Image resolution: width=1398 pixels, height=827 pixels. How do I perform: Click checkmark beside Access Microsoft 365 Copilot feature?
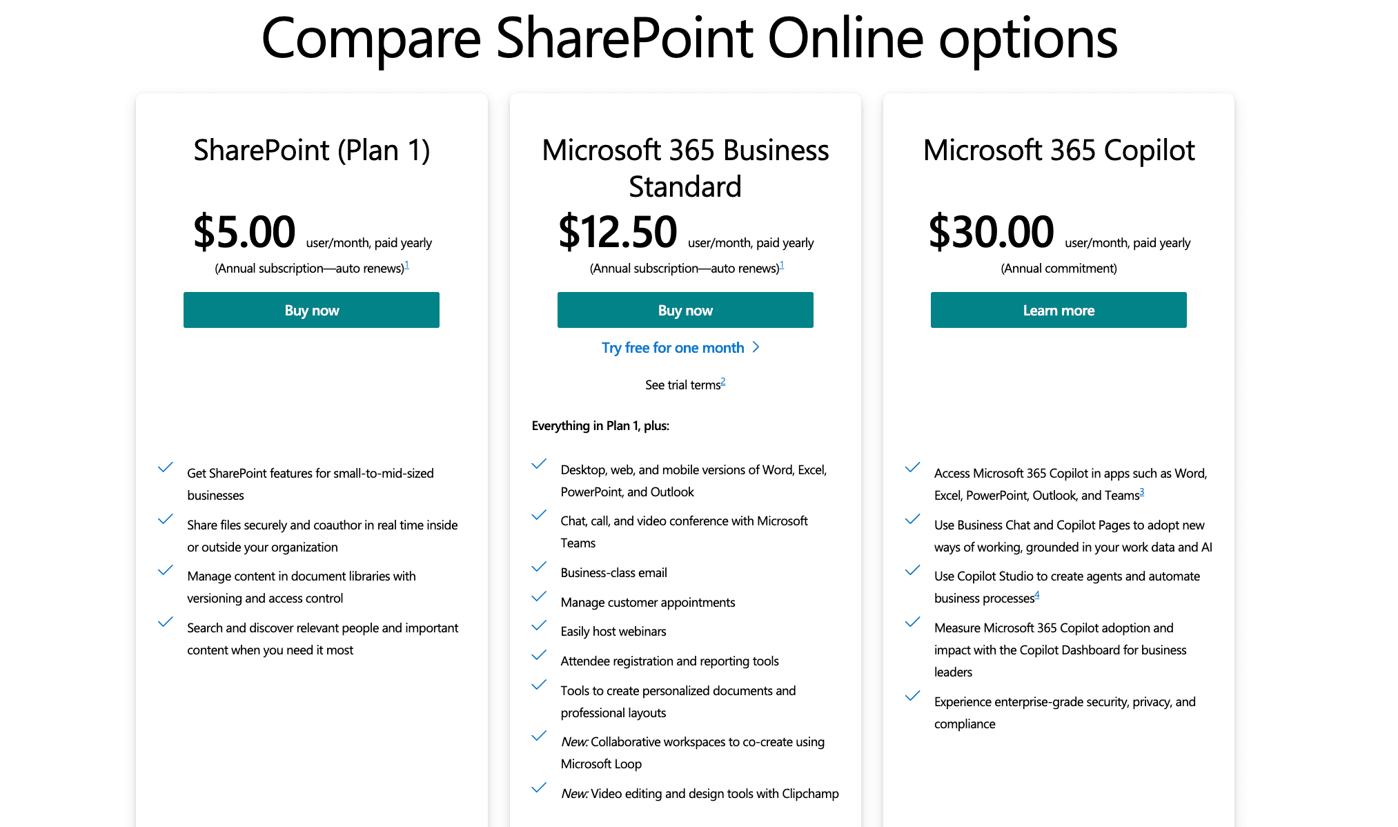click(x=913, y=467)
